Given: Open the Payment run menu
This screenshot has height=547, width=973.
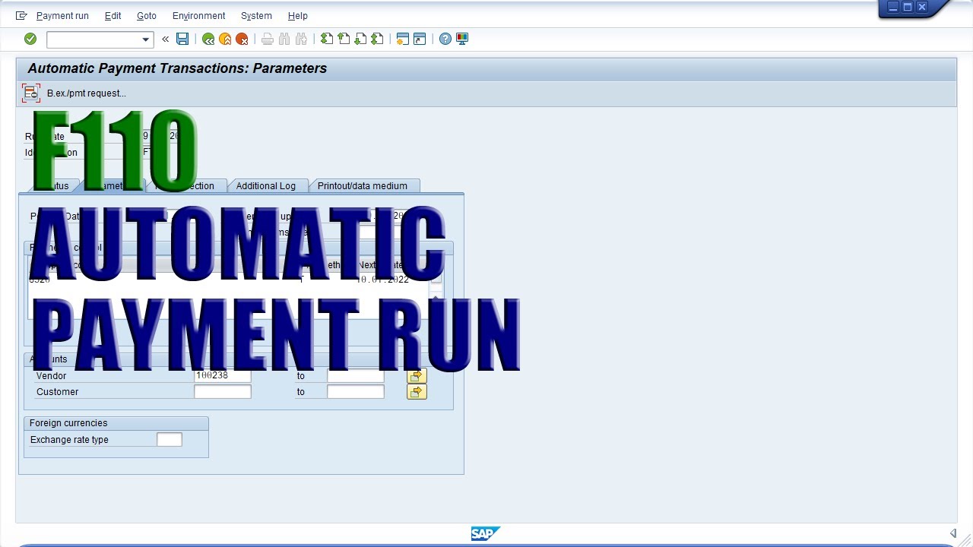Looking at the screenshot, I should [x=62, y=16].
